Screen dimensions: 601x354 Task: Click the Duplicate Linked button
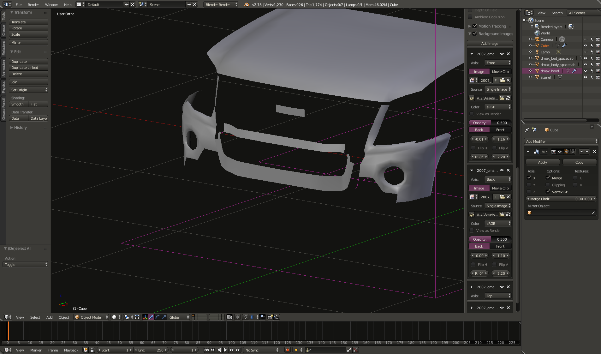coord(28,68)
